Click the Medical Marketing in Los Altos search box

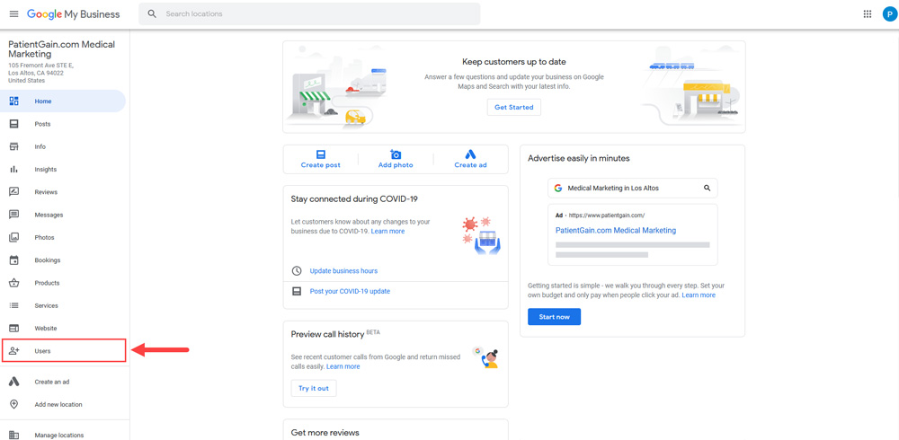pyautogui.click(x=632, y=188)
